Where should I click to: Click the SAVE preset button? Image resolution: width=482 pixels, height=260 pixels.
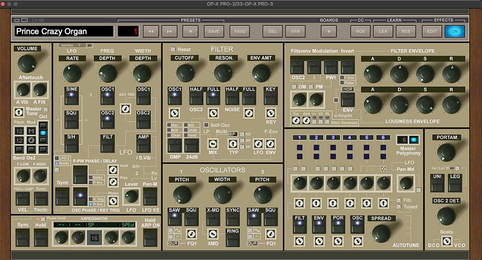click(x=214, y=31)
